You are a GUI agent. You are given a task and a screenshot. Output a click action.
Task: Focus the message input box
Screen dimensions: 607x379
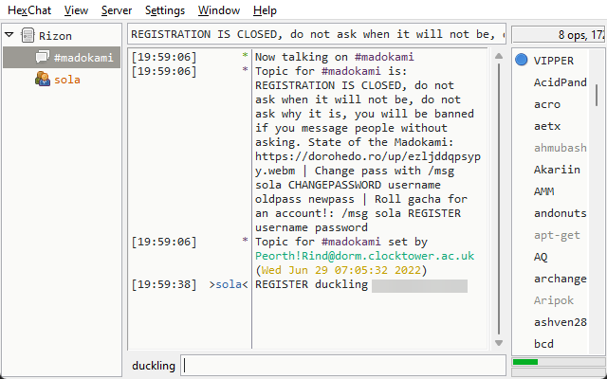[343, 366]
